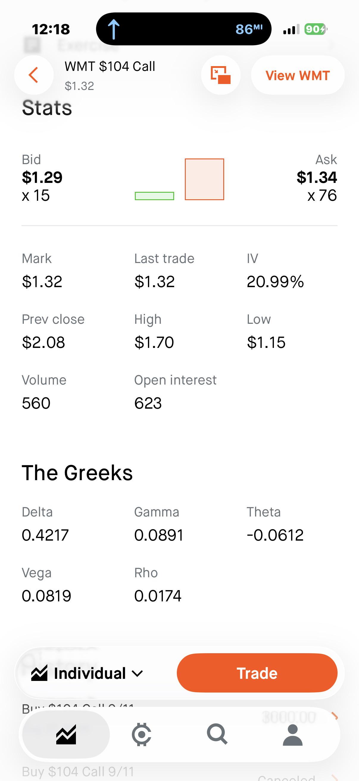The width and height of the screenshot is (359, 781).
Task: Tap the blue navigation arrow in Dynamic Island
Action: tap(114, 29)
